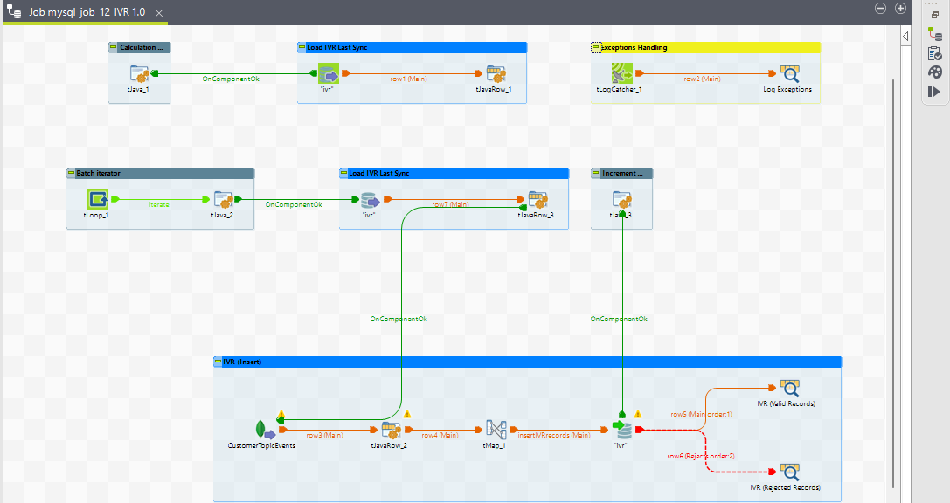
Task: Open the run job view icon
Action: tap(934, 91)
